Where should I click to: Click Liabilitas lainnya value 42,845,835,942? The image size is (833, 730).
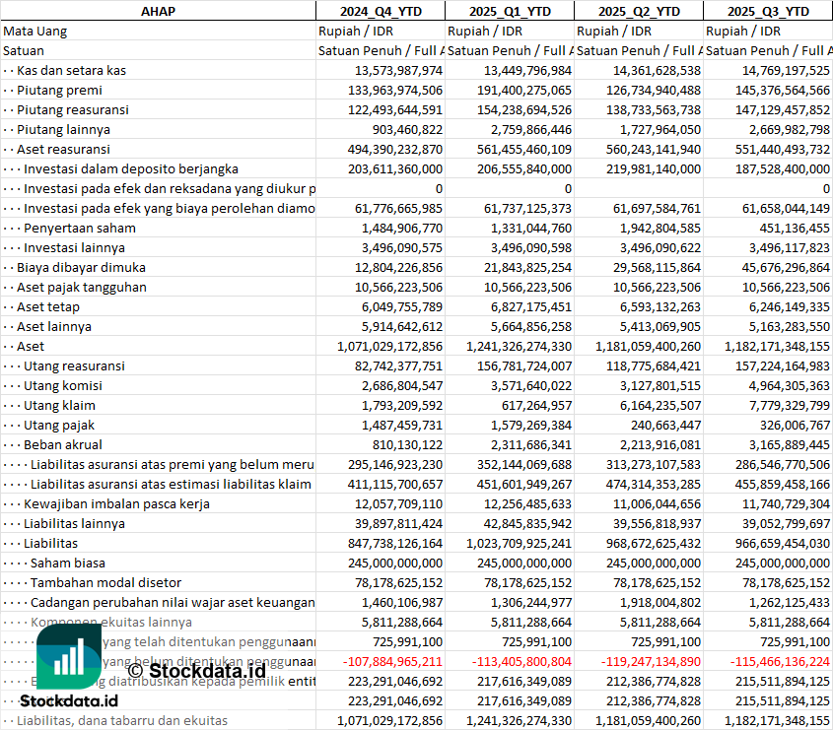(527, 523)
